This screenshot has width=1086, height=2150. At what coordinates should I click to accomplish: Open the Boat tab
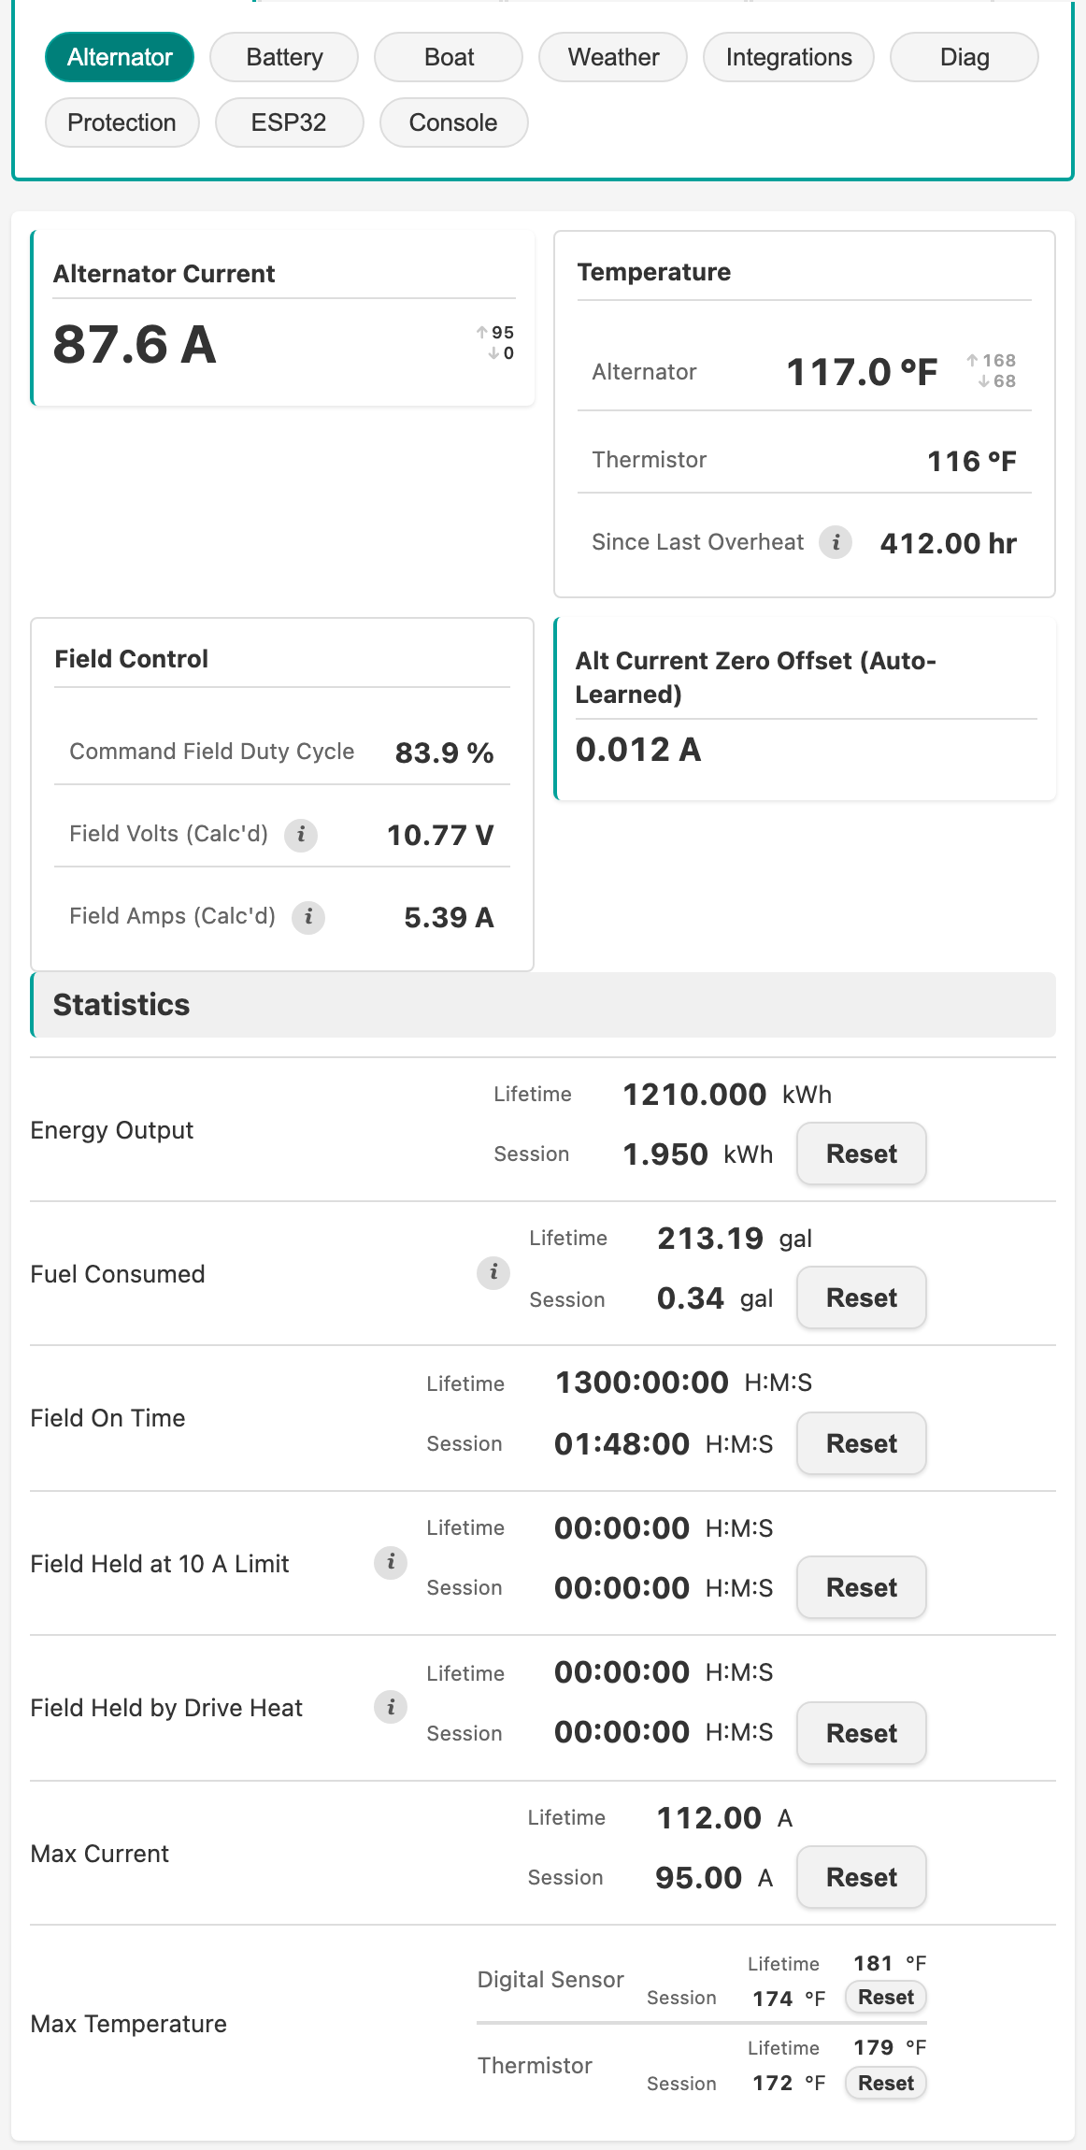[449, 57]
